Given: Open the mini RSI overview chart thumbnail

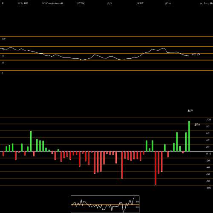Looking at the screenshot, I should coord(105,204).
